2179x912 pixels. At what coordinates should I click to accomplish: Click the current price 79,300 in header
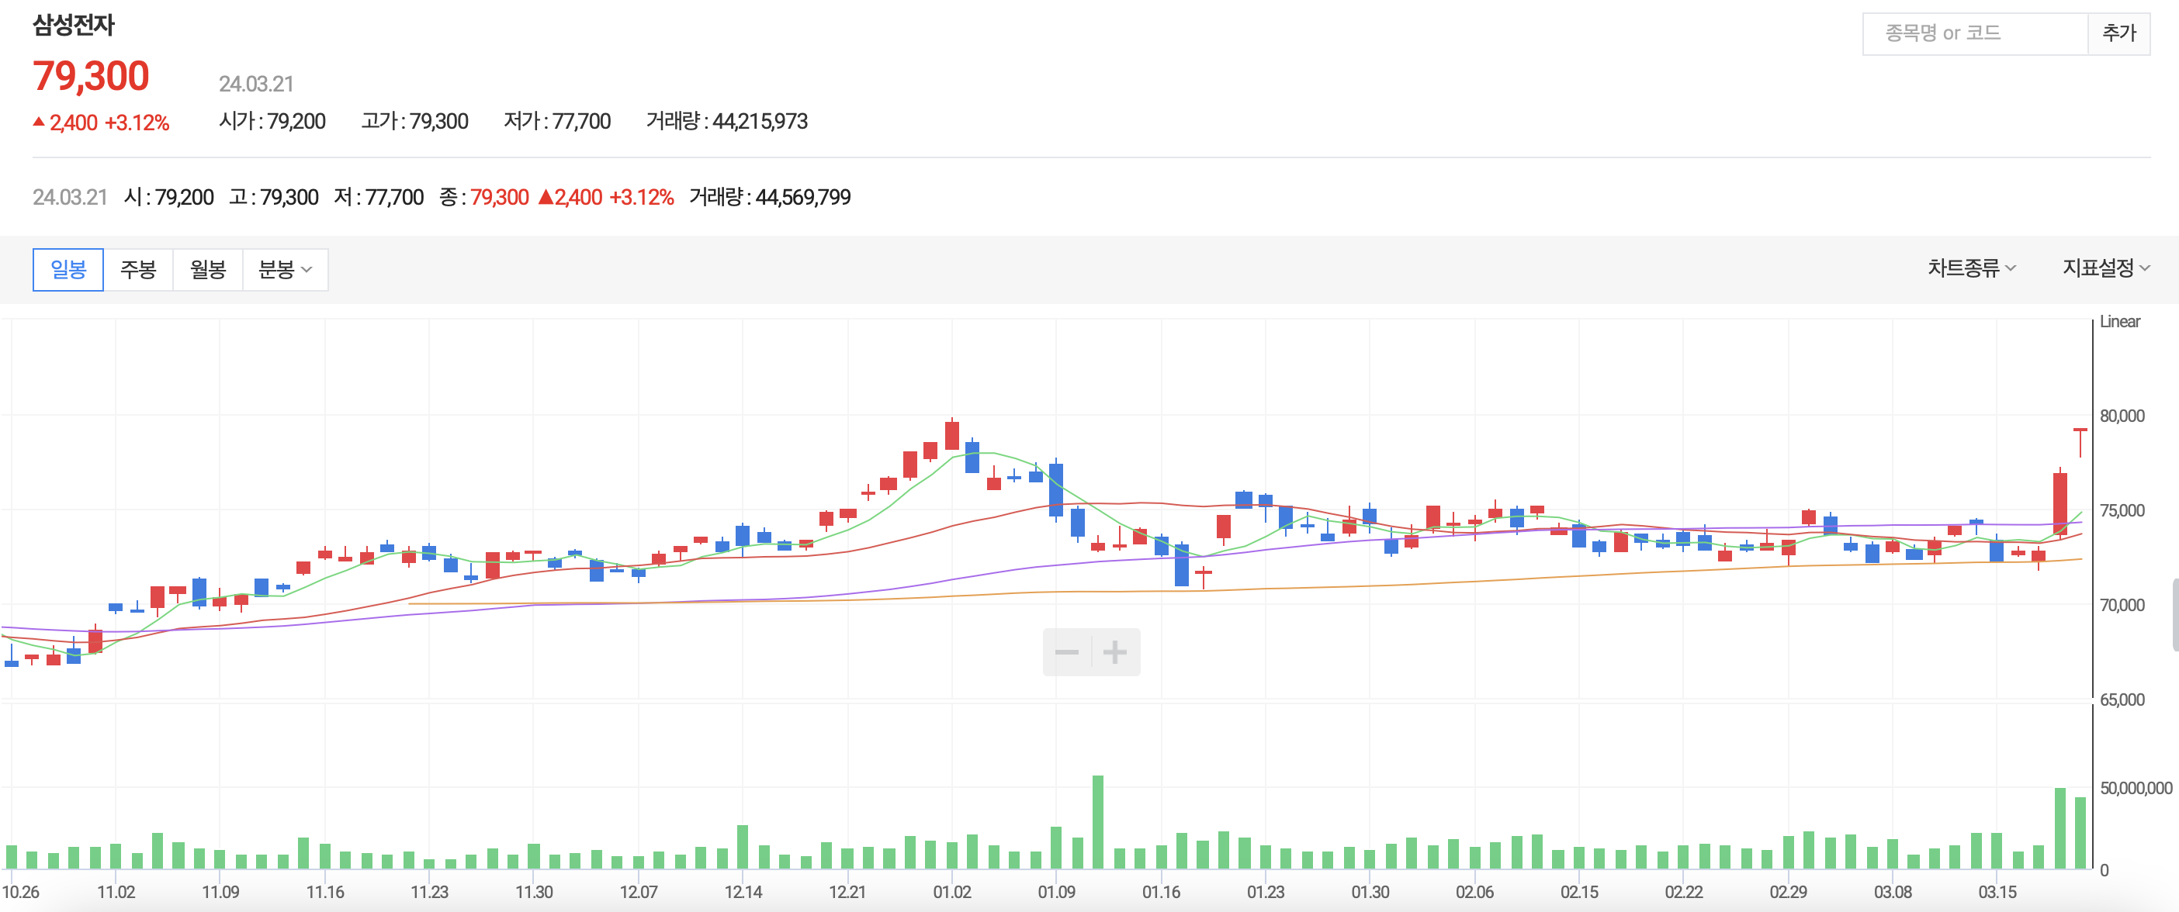click(x=92, y=76)
